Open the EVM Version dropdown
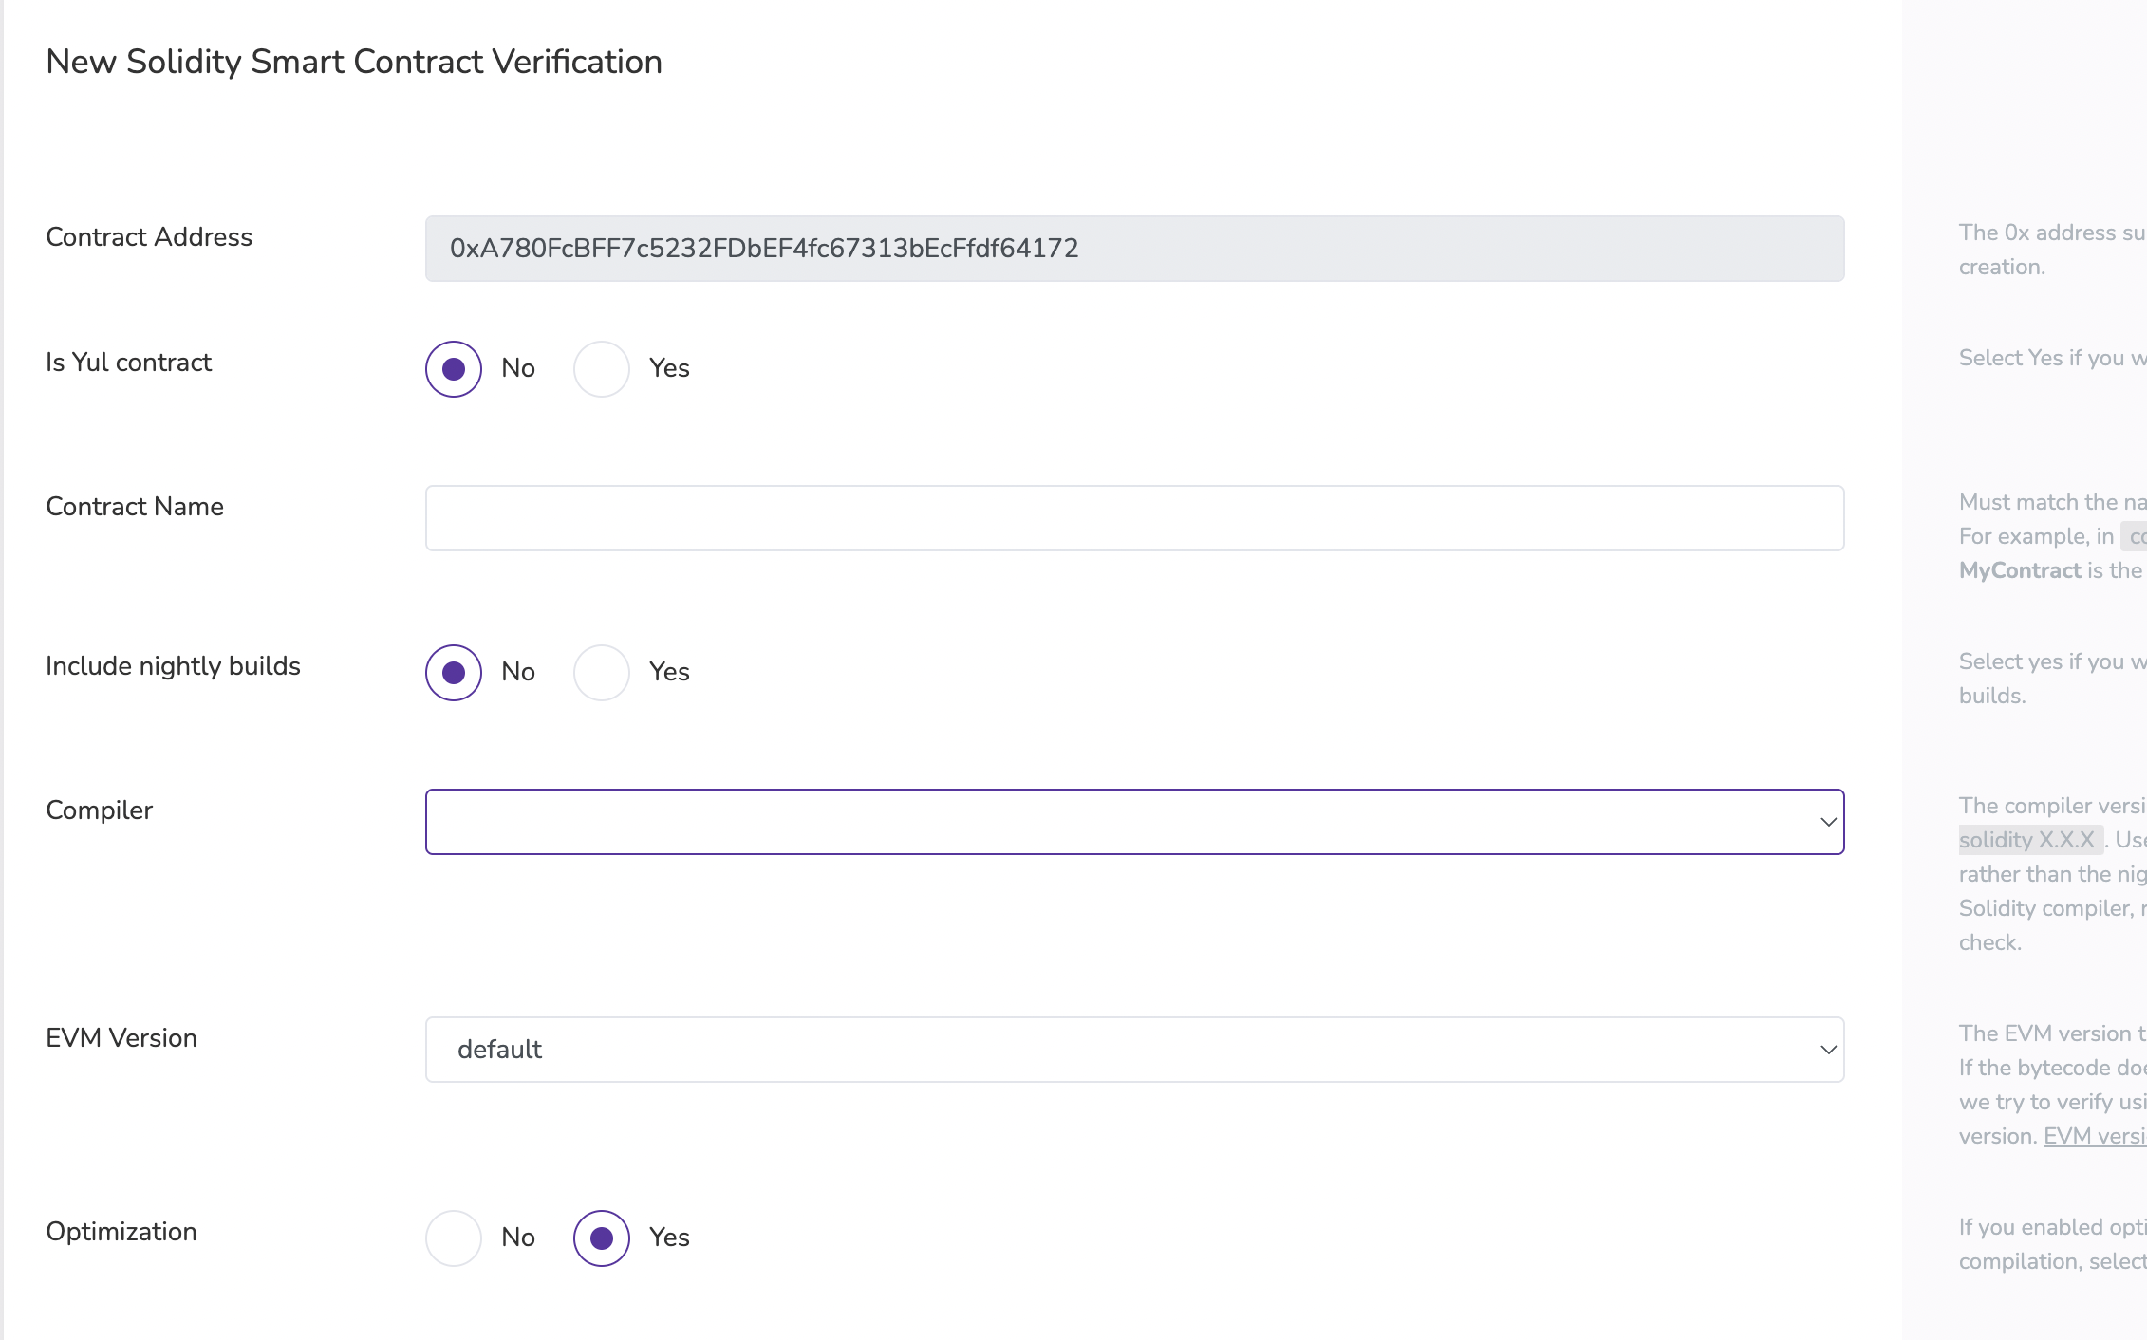Viewport: 2147px width, 1340px height. pos(1135,1050)
